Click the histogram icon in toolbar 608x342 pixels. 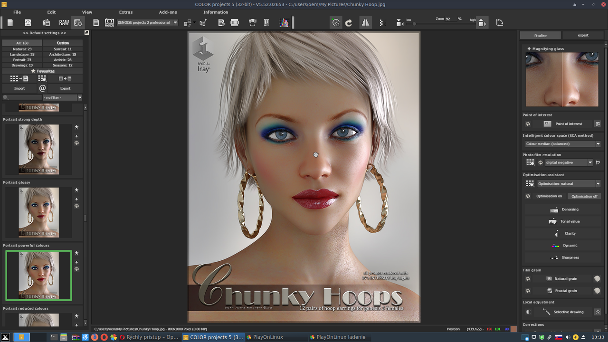click(x=284, y=22)
